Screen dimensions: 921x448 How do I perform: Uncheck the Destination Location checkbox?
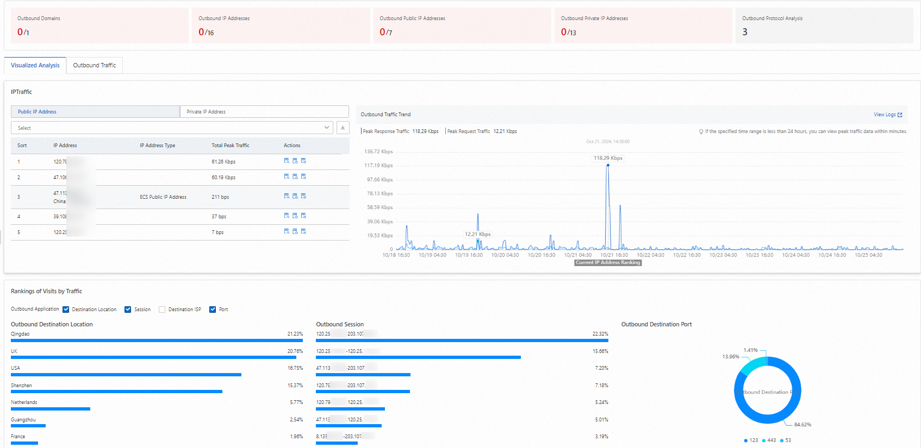coord(66,310)
